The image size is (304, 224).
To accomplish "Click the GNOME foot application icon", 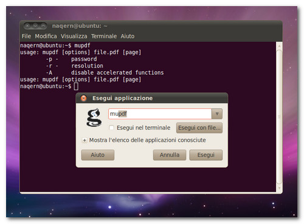I will (x=94, y=117).
